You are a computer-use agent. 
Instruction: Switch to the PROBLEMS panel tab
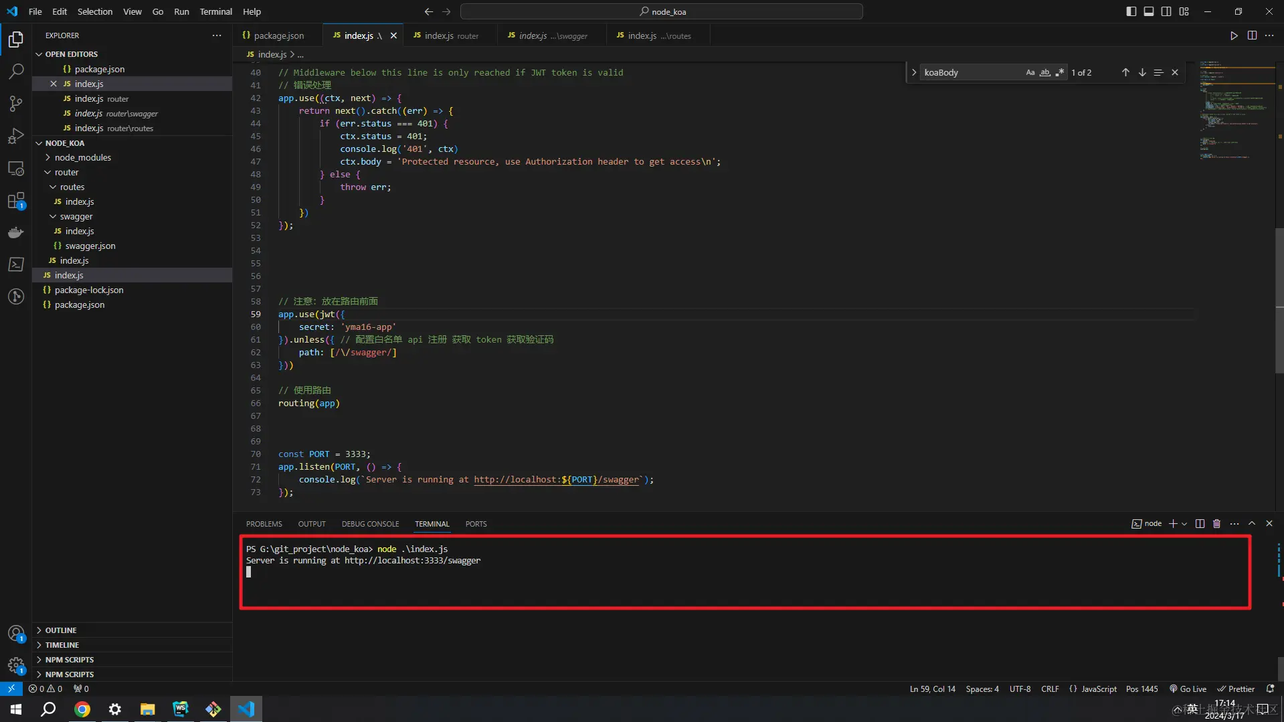point(264,524)
